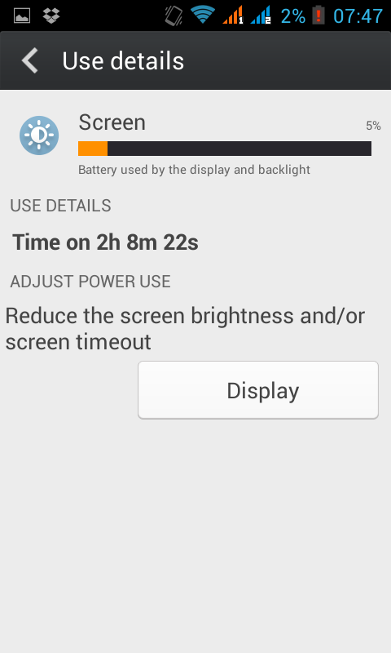Image resolution: width=391 pixels, height=653 pixels.
Task: Tap the 5% usage label
Action: pos(373,126)
